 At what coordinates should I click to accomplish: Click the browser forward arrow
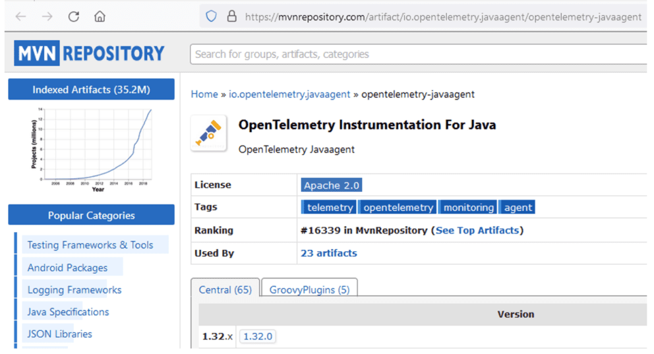click(x=47, y=16)
